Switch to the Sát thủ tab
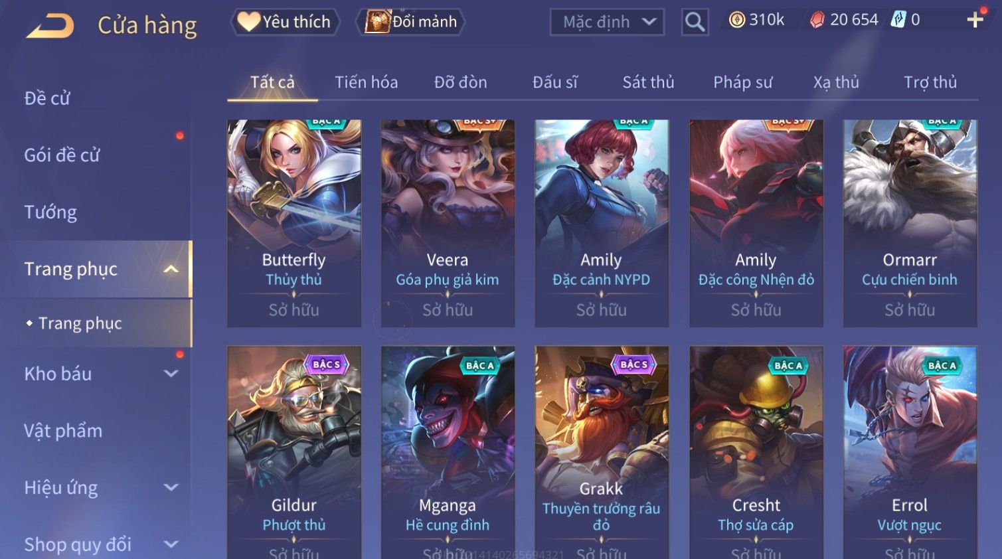 648,82
